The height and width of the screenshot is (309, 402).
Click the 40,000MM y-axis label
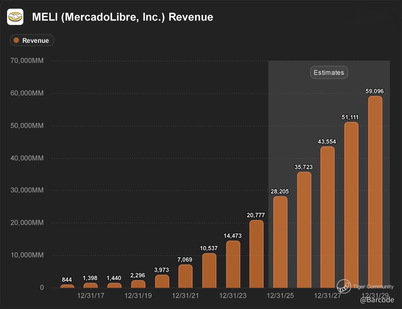(27, 158)
